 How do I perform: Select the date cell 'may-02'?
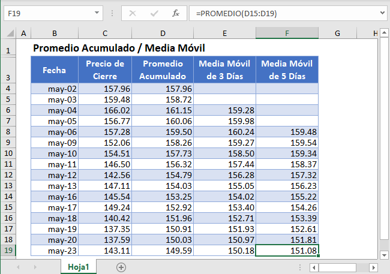(x=55, y=89)
